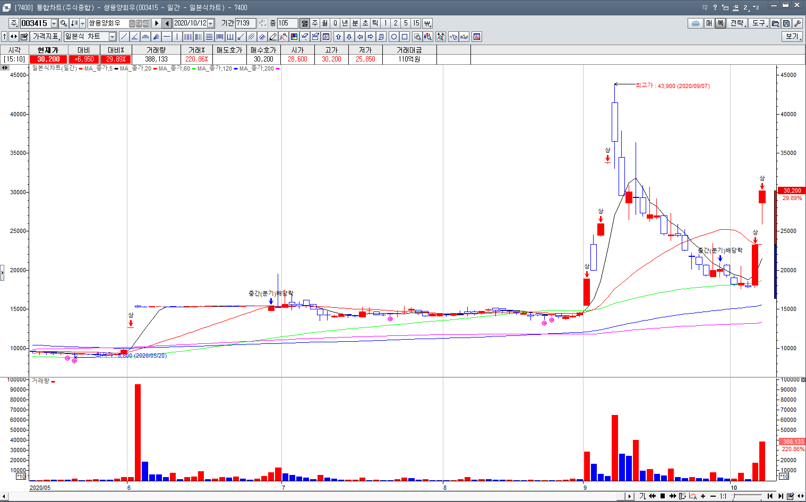Click the left arrow marker tool
Viewport: 806px width, 502px height.
pyautogui.click(x=359, y=37)
